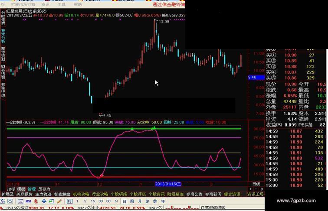The width and height of the screenshot is (328, 211).
Task: Open the function formula icon in toolbar
Action: [3, 201]
